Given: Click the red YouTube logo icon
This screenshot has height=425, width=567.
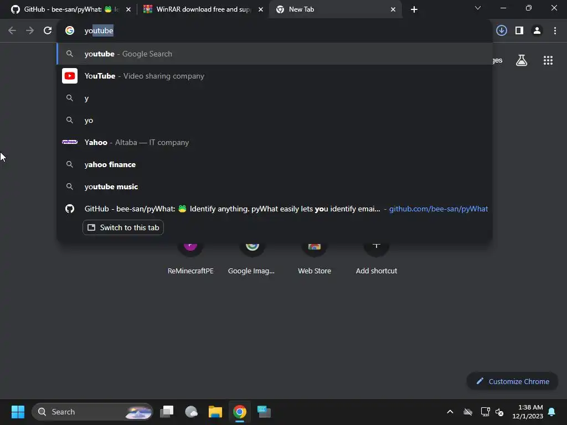Looking at the screenshot, I should (x=70, y=76).
